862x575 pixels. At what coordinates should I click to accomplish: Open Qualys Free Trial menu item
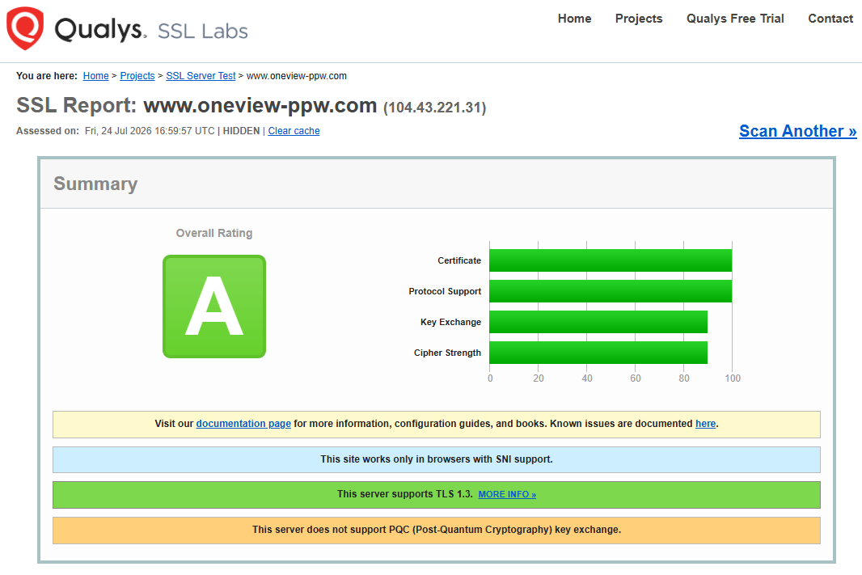735,19
